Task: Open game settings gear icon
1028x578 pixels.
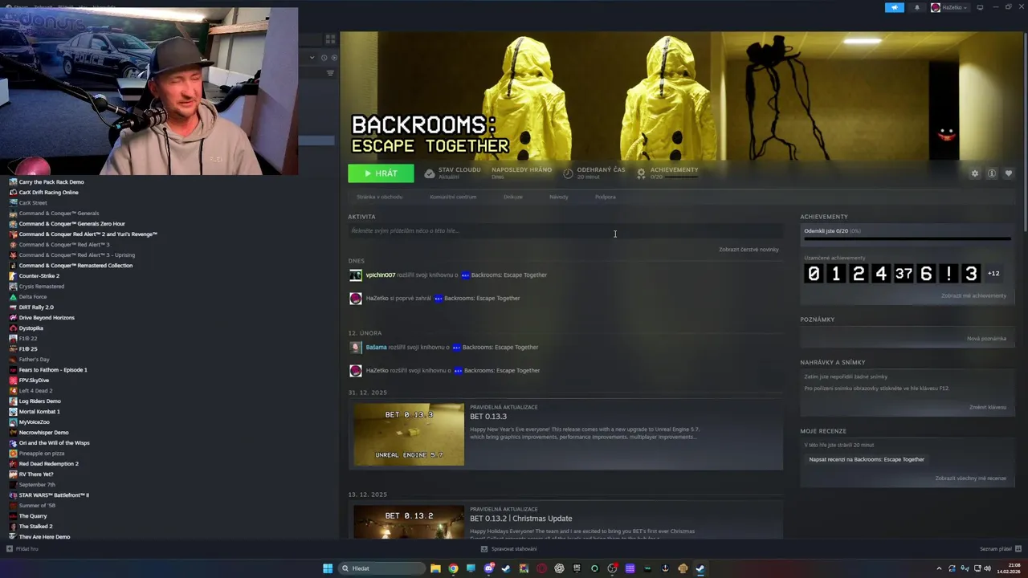Action: (975, 173)
